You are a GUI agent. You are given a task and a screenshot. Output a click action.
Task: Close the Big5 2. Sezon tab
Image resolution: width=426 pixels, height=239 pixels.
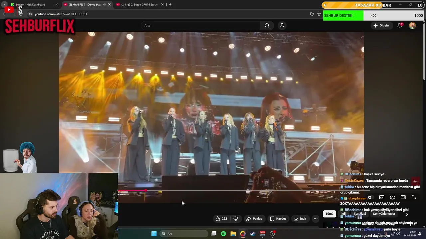coord(163,5)
